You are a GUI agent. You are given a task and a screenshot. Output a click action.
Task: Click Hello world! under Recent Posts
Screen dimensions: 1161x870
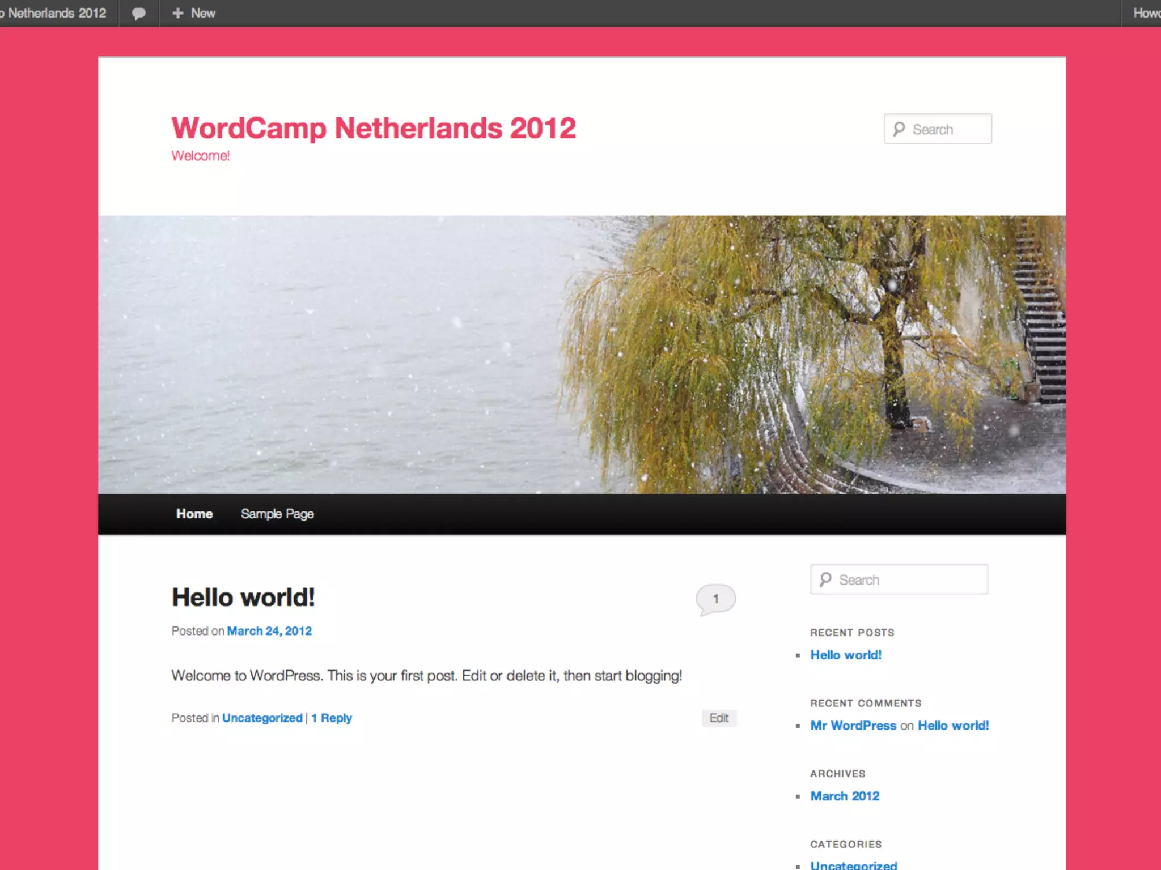[x=846, y=655]
